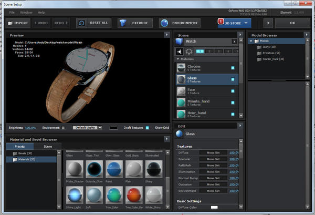
Task: Select the Watch model cube icon
Action: (179, 42)
